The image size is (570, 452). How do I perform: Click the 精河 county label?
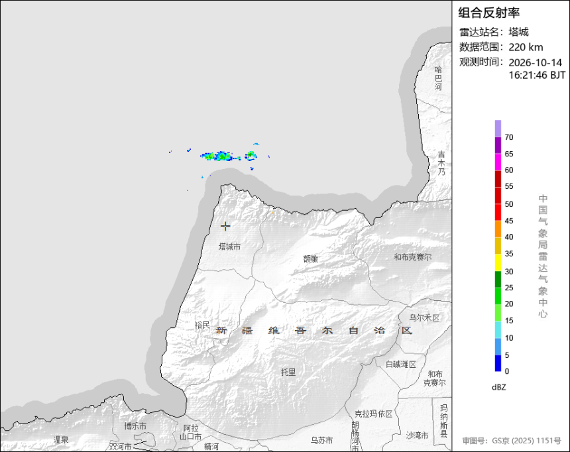[211, 446]
